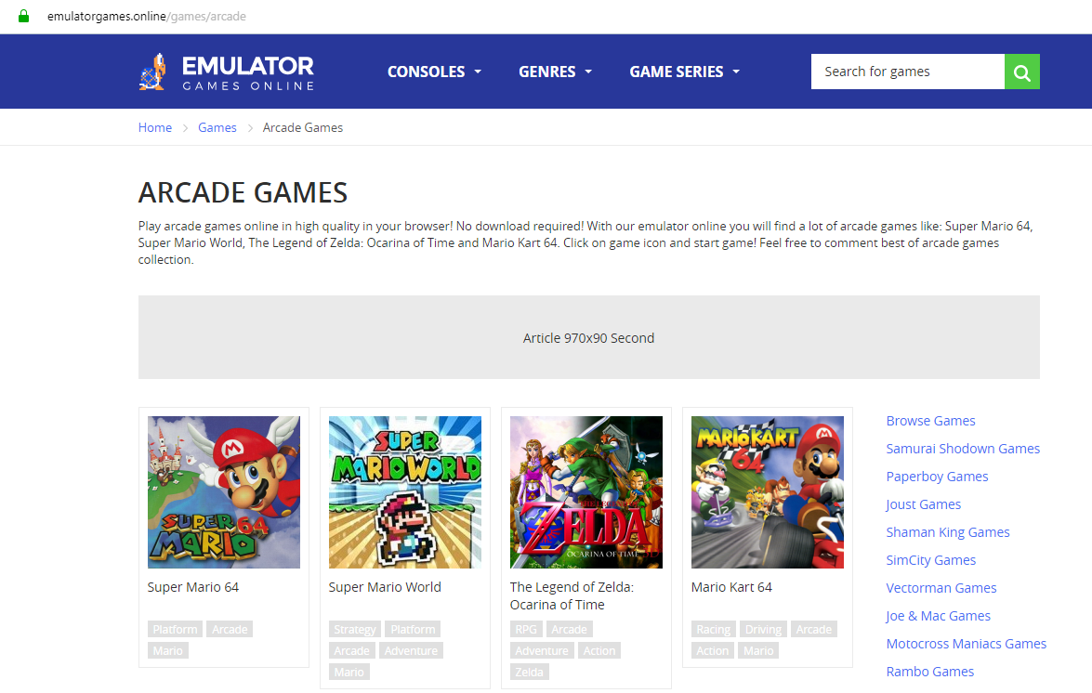
Task: Launch Mario Kart 64 from its cover art
Action: [x=768, y=491]
